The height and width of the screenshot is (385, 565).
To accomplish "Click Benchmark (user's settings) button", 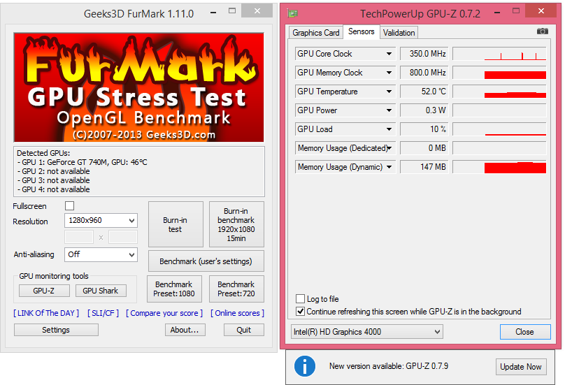I will [x=206, y=261].
